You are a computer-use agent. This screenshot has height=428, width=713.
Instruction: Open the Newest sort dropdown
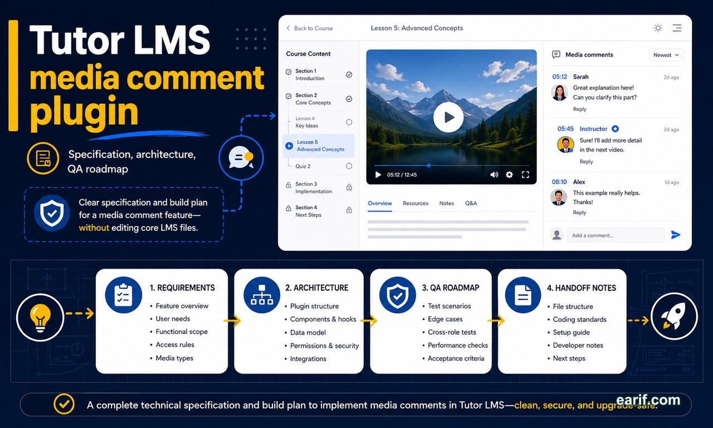pyautogui.click(x=666, y=55)
